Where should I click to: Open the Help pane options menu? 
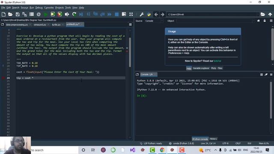[x=271, y=21]
